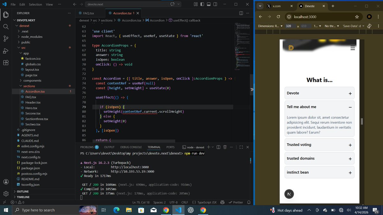Image resolution: width=383 pixels, height=215 pixels.
Task: Open the Accounts icon in activity bar
Action: [6, 182]
